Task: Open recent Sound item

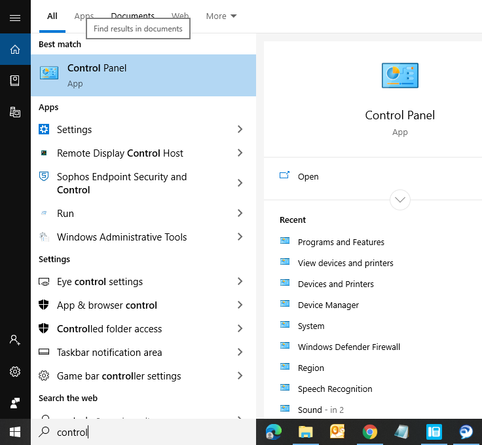Action: pyautogui.click(x=321, y=410)
